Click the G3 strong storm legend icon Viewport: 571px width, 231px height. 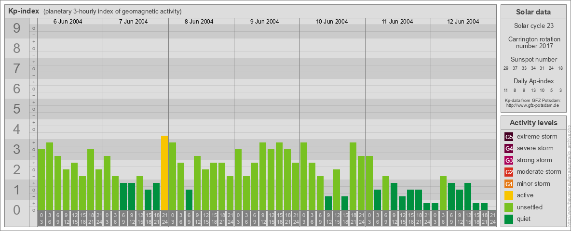point(509,160)
